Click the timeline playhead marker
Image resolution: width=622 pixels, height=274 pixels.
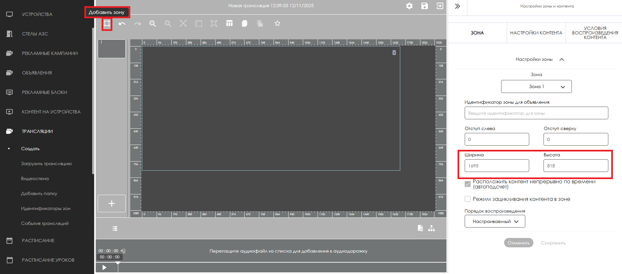click(118, 263)
